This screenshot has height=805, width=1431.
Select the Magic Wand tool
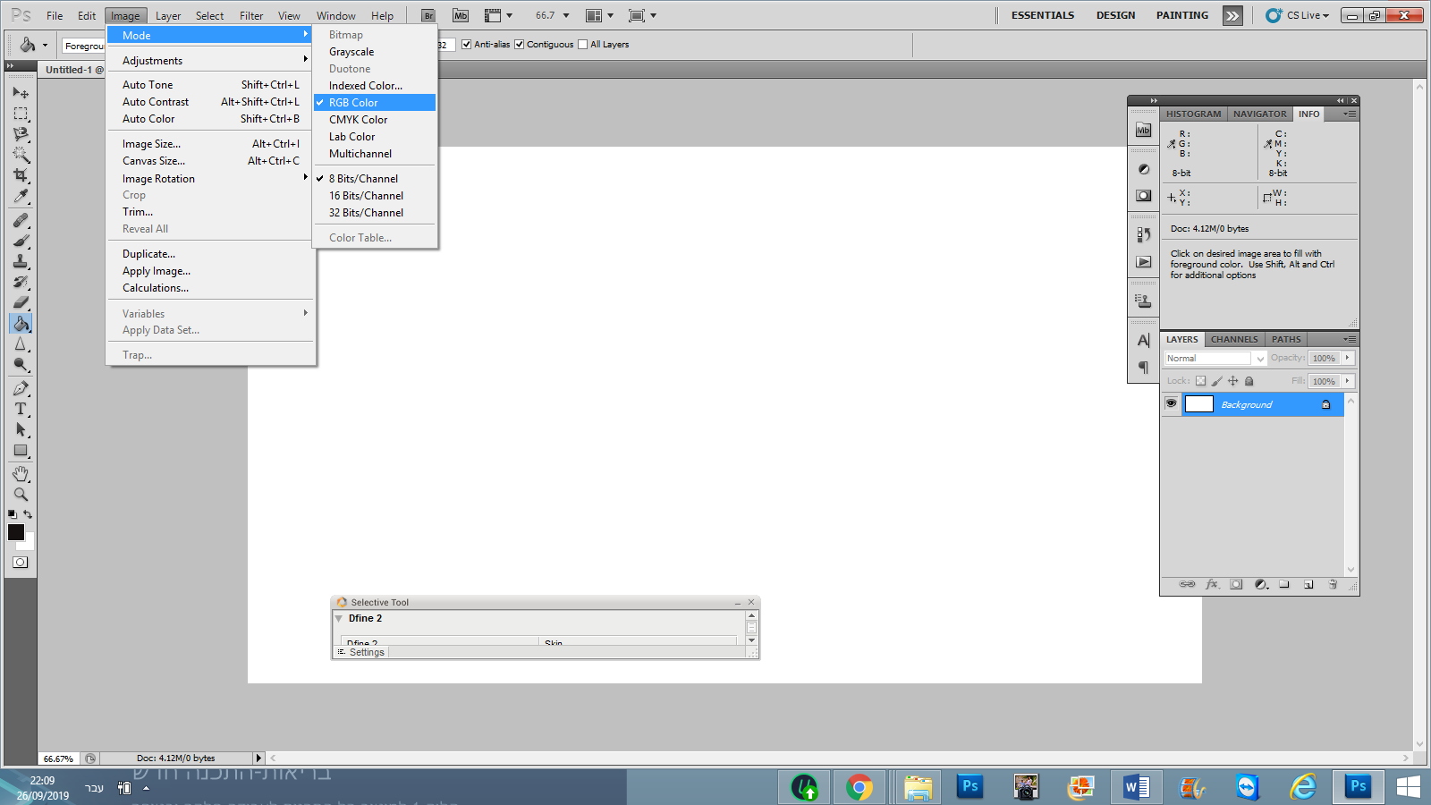21,155
